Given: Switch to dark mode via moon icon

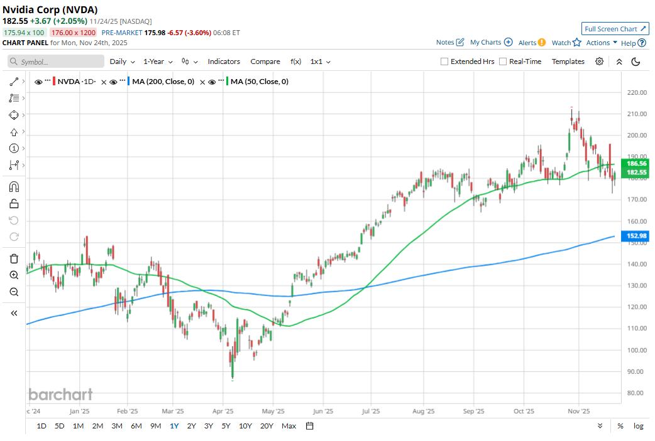Looking at the screenshot, I should [636, 61].
